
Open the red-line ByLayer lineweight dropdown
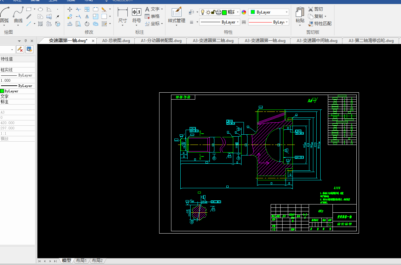[269, 22]
